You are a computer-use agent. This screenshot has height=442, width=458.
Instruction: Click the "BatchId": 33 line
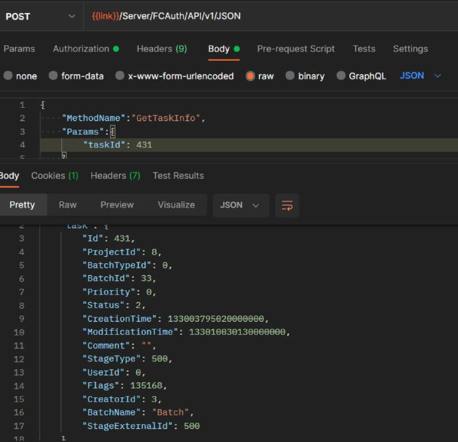point(120,279)
